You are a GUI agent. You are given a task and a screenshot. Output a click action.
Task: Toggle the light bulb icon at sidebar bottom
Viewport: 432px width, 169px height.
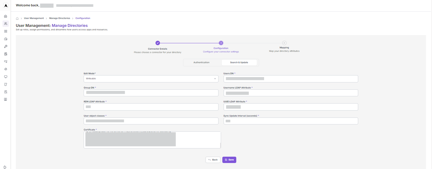coord(5,167)
